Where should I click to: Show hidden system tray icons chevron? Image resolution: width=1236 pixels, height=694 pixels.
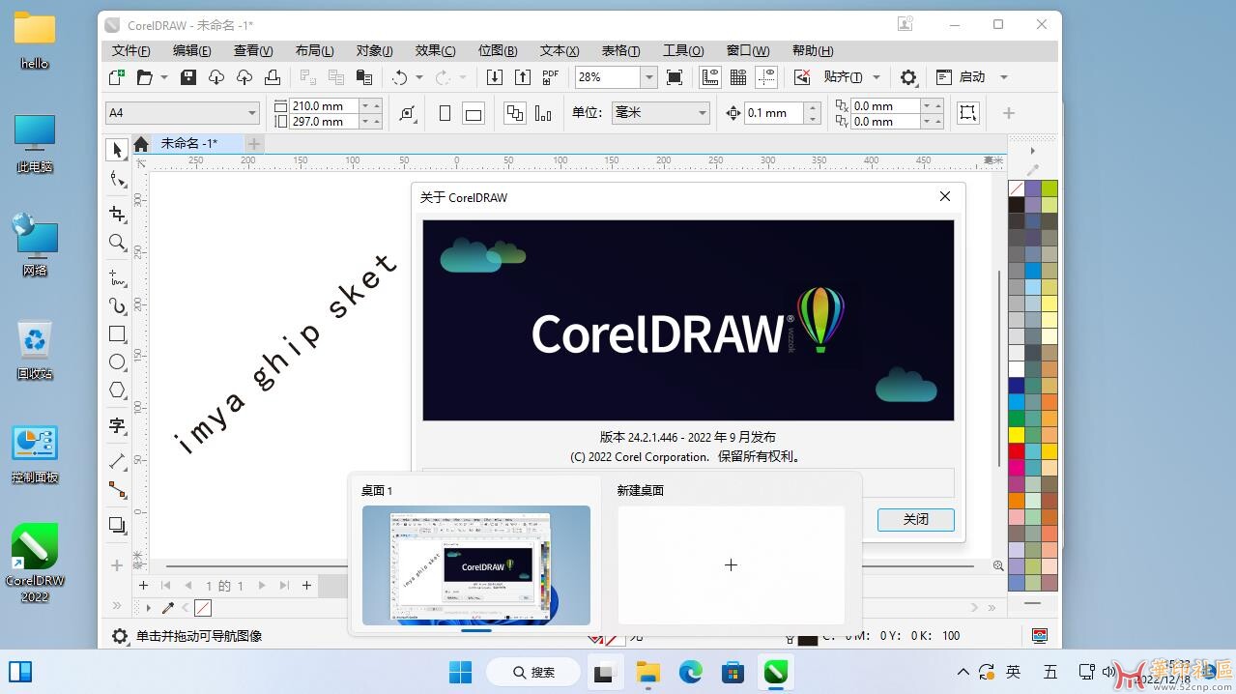coord(963,672)
